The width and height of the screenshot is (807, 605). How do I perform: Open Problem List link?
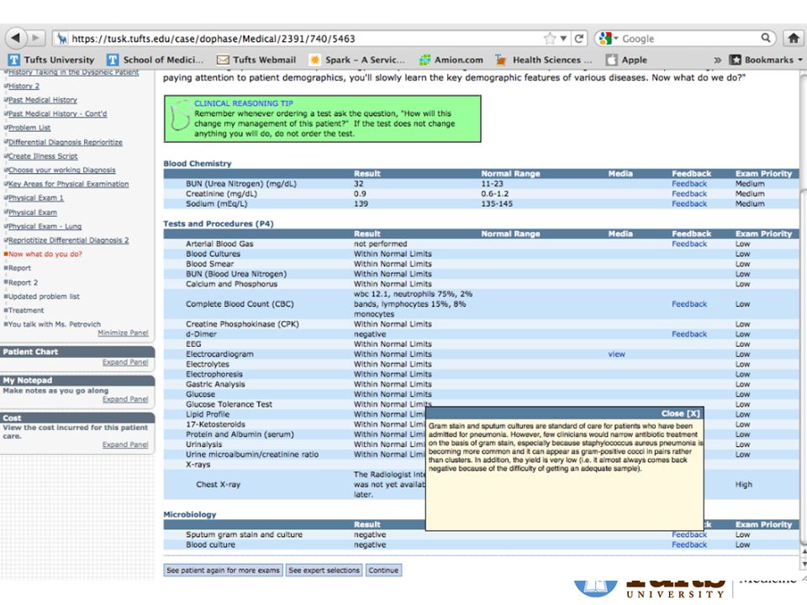[29, 128]
